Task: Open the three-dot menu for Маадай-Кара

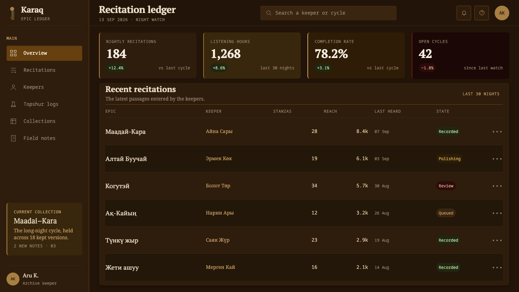Action: pos(497,131)
